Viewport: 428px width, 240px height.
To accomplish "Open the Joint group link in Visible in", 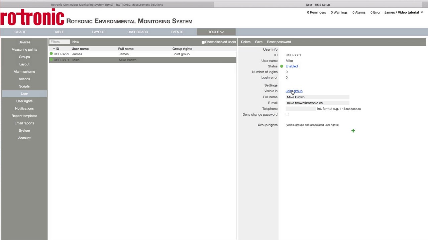I will point(294,91).
